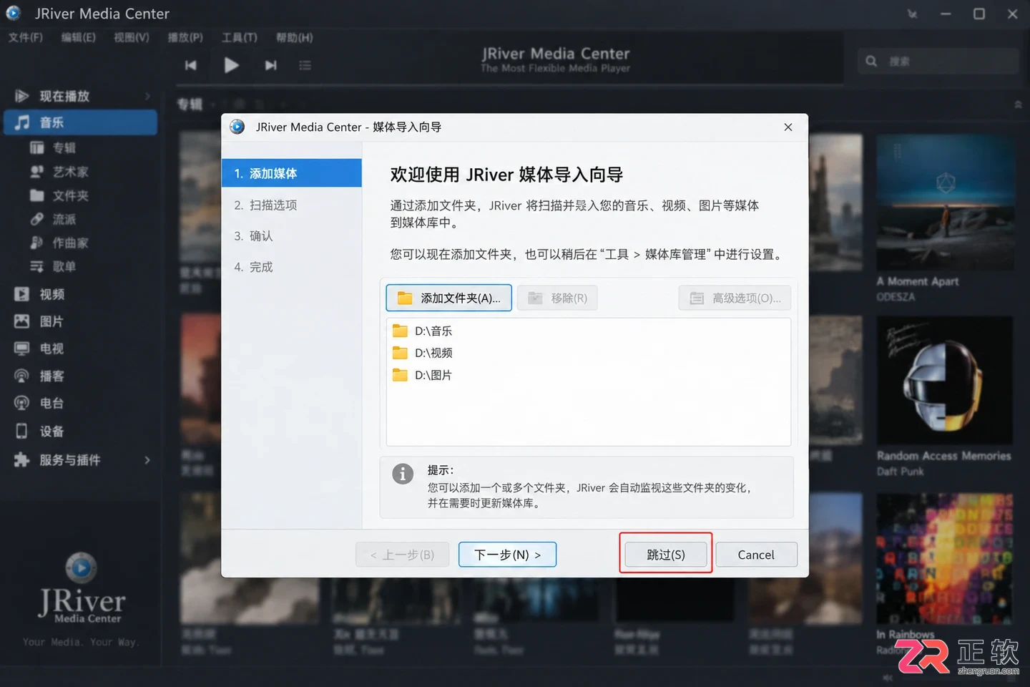Open the Random Access Memories album cover
1030x687 pixels.
pos(944,381)
